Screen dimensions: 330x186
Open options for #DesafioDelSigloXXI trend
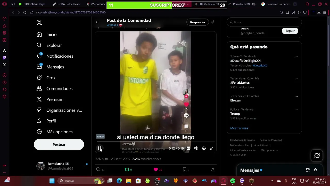coord(296,57)
